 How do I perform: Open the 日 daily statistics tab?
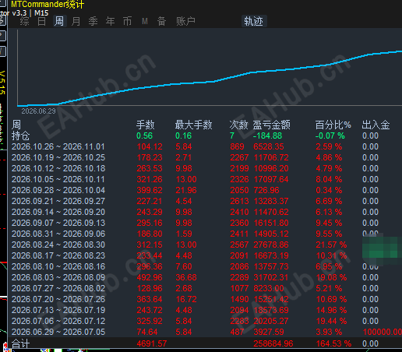click(41, 21)
